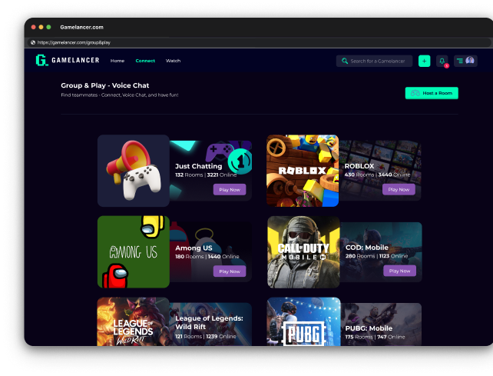This screenshot has height=376, width=493.
Task: Go to the Home nav item
Action: click(117, 61)
